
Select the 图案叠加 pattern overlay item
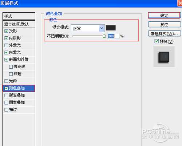coord(19,102)
